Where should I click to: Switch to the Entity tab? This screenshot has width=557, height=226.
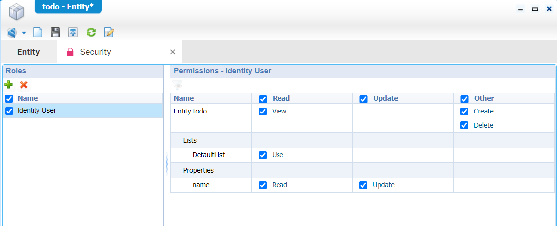click(28, 52)
